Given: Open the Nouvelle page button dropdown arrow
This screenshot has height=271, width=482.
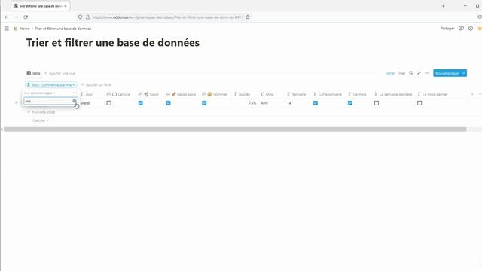Looking at the screenshot, I should (464, 73).
